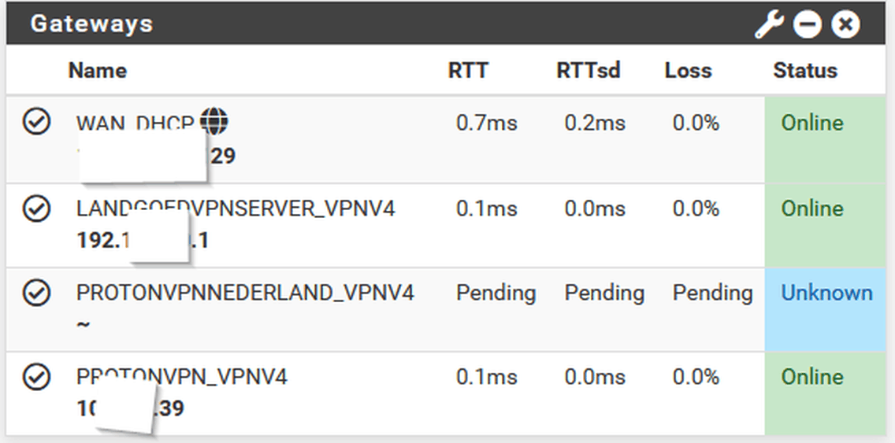Screen dimensions: 895x443
Task: Click the Loss column header
Action: coord(688,71)
